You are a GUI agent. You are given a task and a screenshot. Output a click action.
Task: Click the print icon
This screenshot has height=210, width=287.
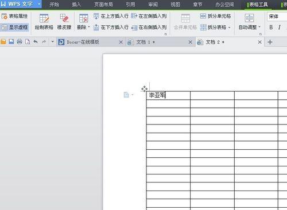coord(20,41)
